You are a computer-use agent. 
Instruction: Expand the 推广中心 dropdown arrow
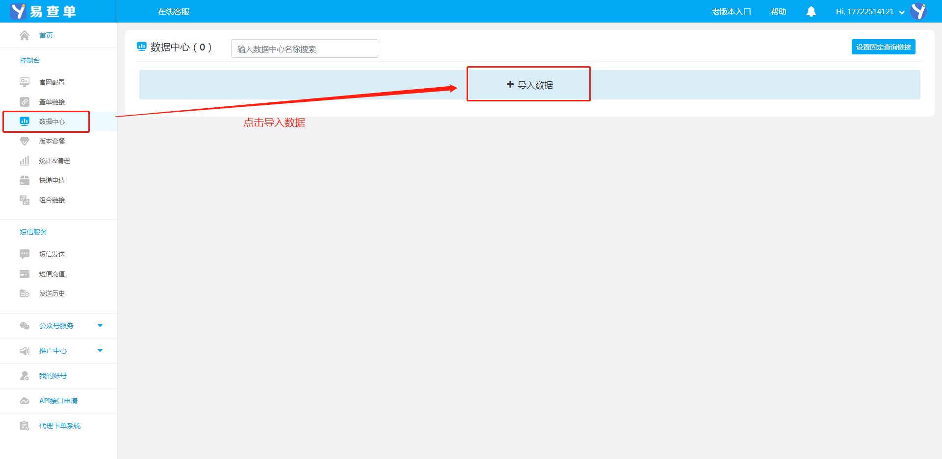click(100, 351)
